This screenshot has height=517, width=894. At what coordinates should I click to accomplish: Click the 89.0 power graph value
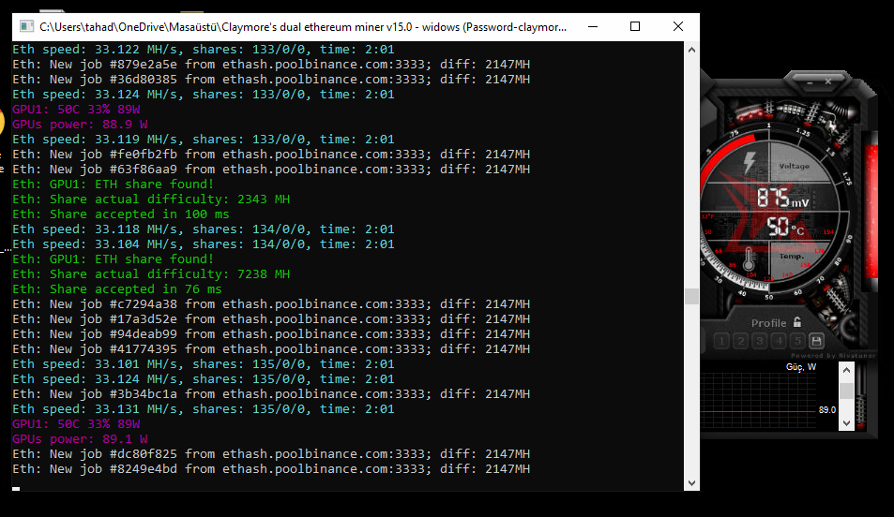tap(827, 410)
